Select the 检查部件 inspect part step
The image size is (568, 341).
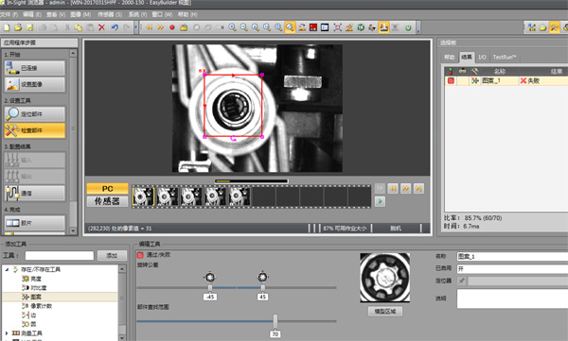tap(35, 130)
